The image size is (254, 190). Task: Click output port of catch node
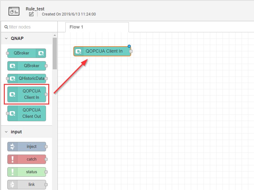46,159
